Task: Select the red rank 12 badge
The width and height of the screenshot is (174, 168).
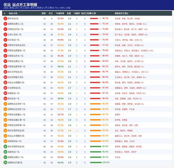Action: pos(5,77)
